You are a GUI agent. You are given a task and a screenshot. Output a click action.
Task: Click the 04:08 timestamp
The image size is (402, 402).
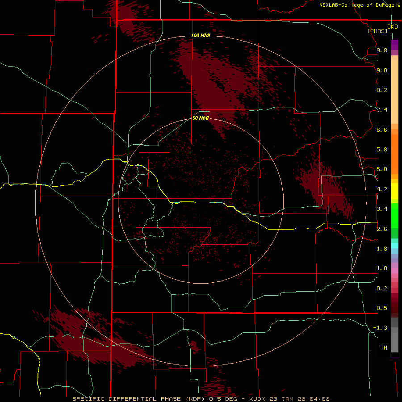pyautogui.click(x=319, y=399)
